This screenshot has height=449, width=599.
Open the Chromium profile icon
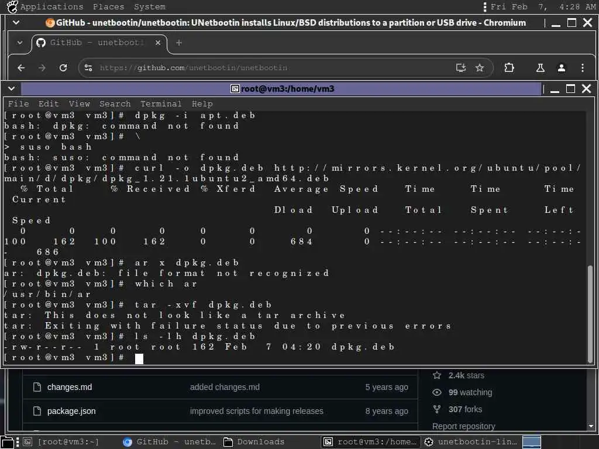tap(561, 68)
